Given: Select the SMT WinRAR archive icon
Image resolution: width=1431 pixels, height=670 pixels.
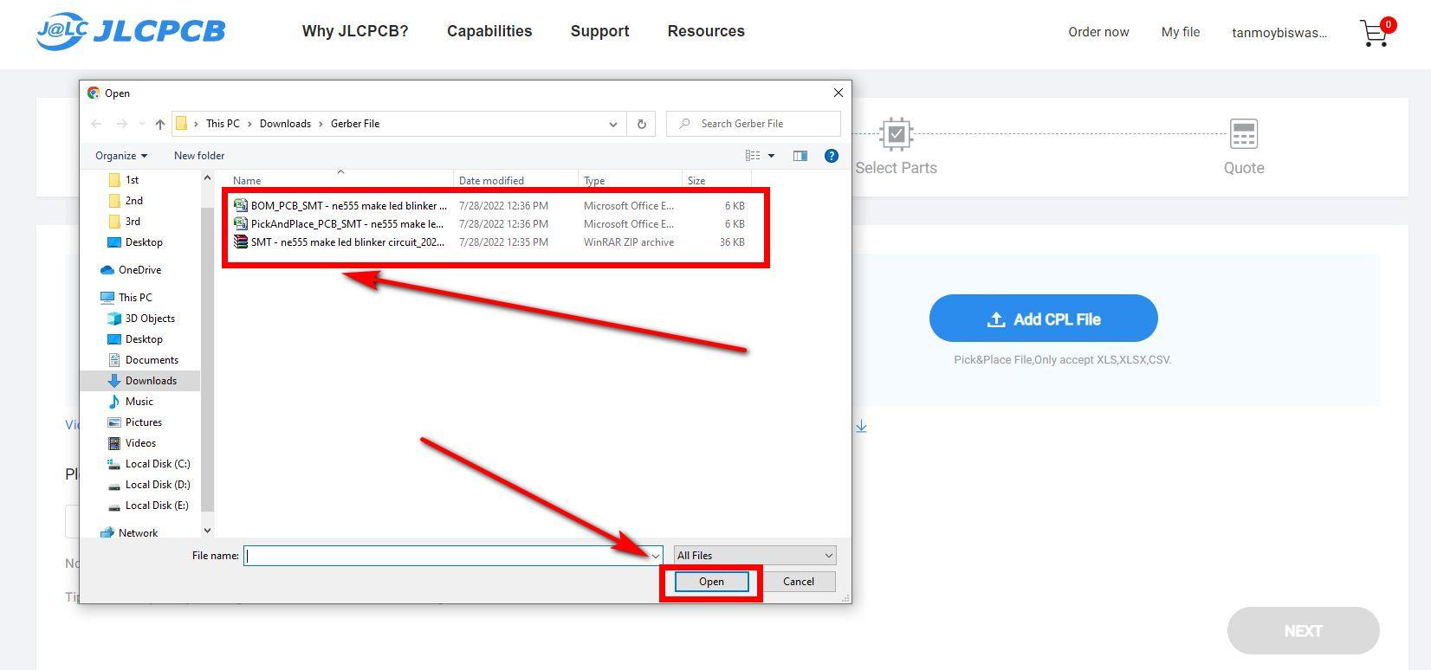Looking at the screenshot, I should coord(241,242).
